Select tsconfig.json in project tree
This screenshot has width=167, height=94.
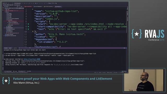pyautogui.click(x=10, y=32)
